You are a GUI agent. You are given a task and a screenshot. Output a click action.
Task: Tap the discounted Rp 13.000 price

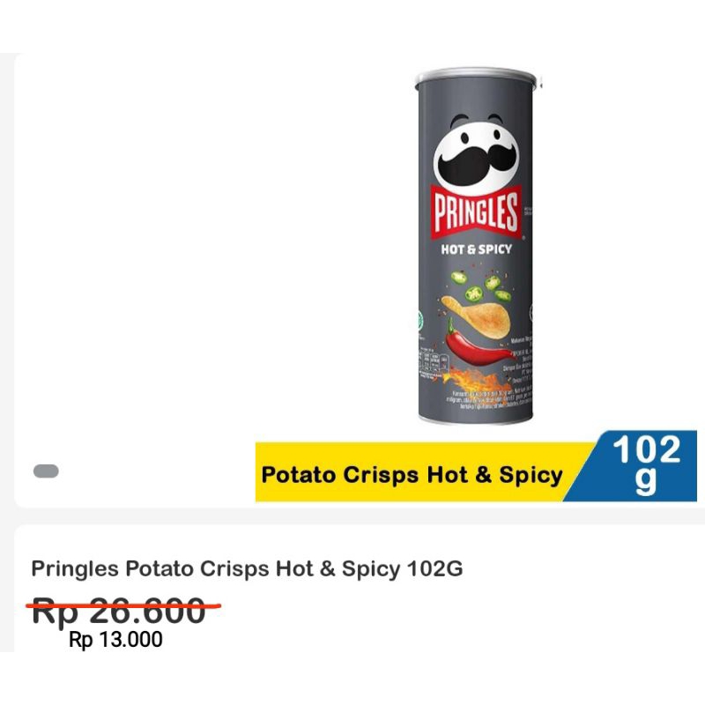(116, 640)
